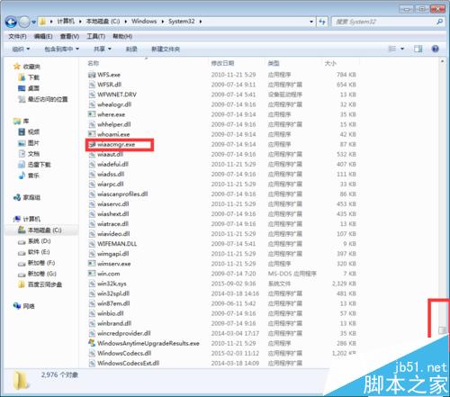Select the wiaacmgr.exe file icon
The width and height of the screenshot is (450, 397).
click(92, 144)
